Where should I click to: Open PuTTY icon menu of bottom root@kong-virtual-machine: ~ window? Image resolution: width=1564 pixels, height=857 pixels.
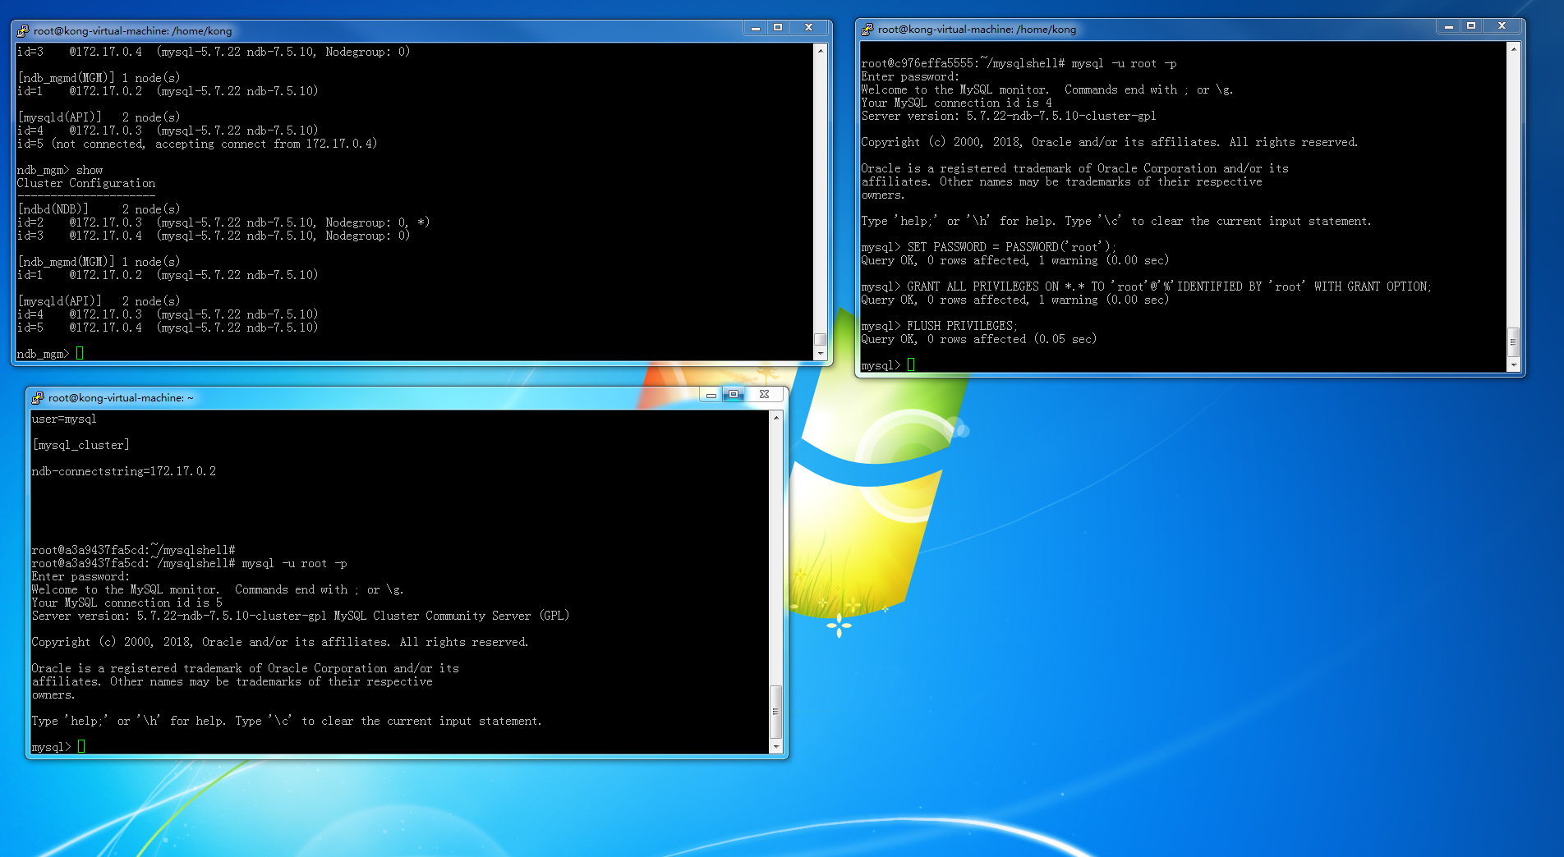point(38,397)
